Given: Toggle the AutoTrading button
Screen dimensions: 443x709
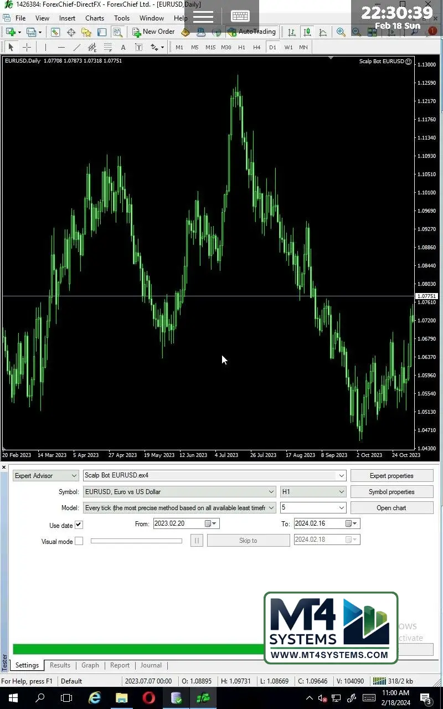Looking at the screenshot, I should click(251, 32).
